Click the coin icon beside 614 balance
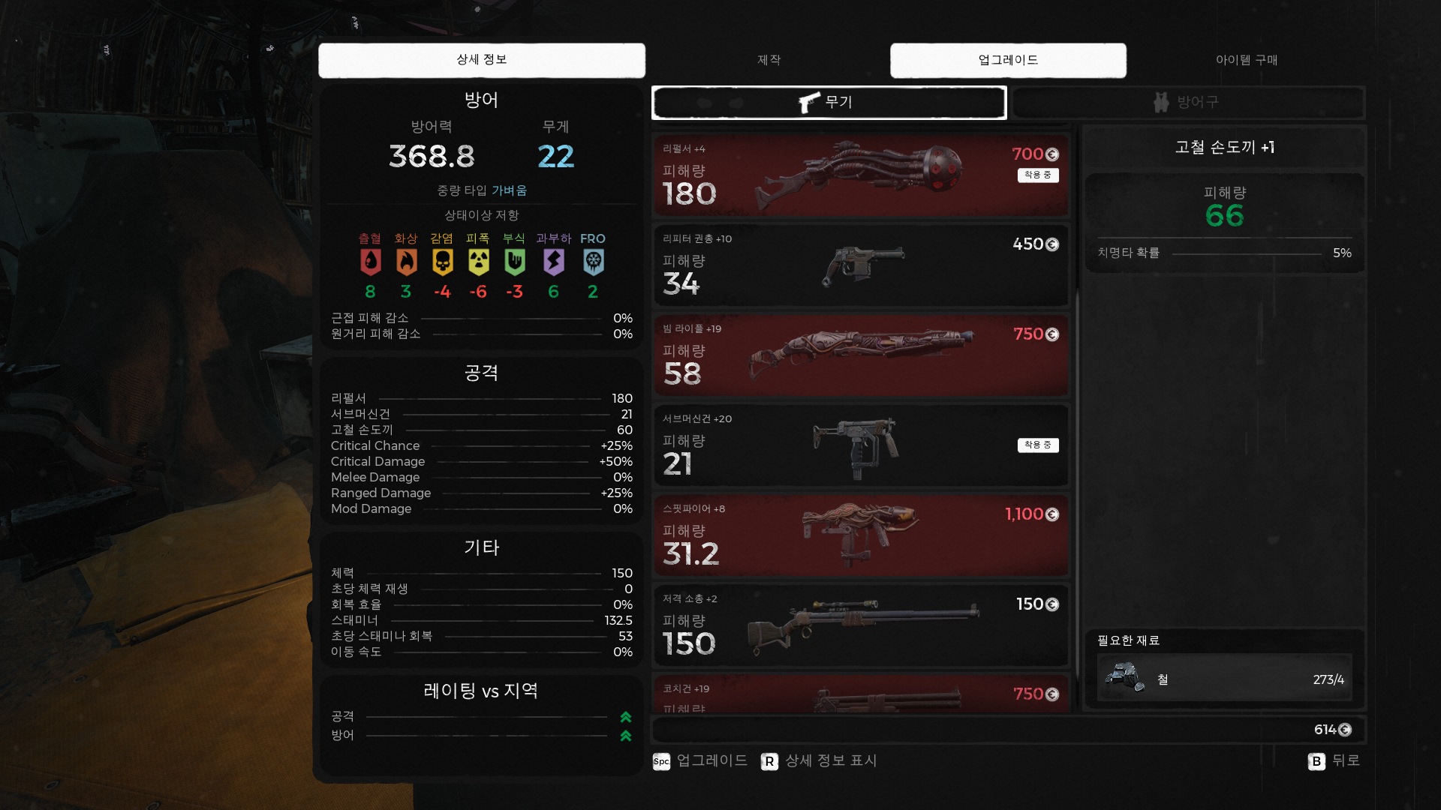The height and width of the screenshot is (810, 1441). click(x=1345, y=730)
